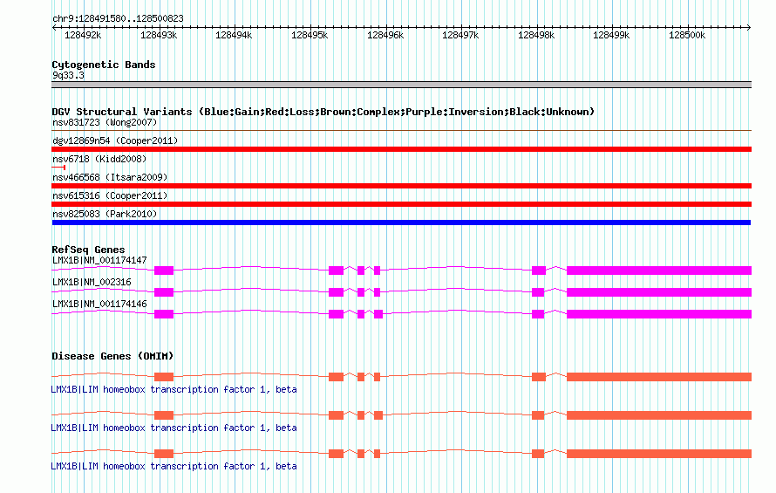The image size is (776, 493).
Task: Click the 128499k ruler tick label
Action: 611,35
